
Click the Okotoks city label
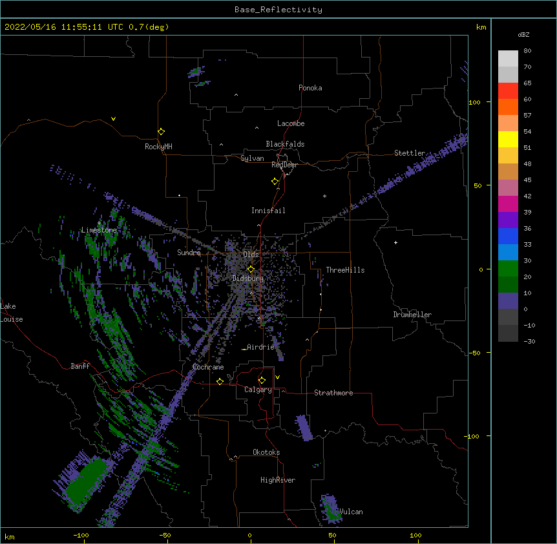[266, 452]
